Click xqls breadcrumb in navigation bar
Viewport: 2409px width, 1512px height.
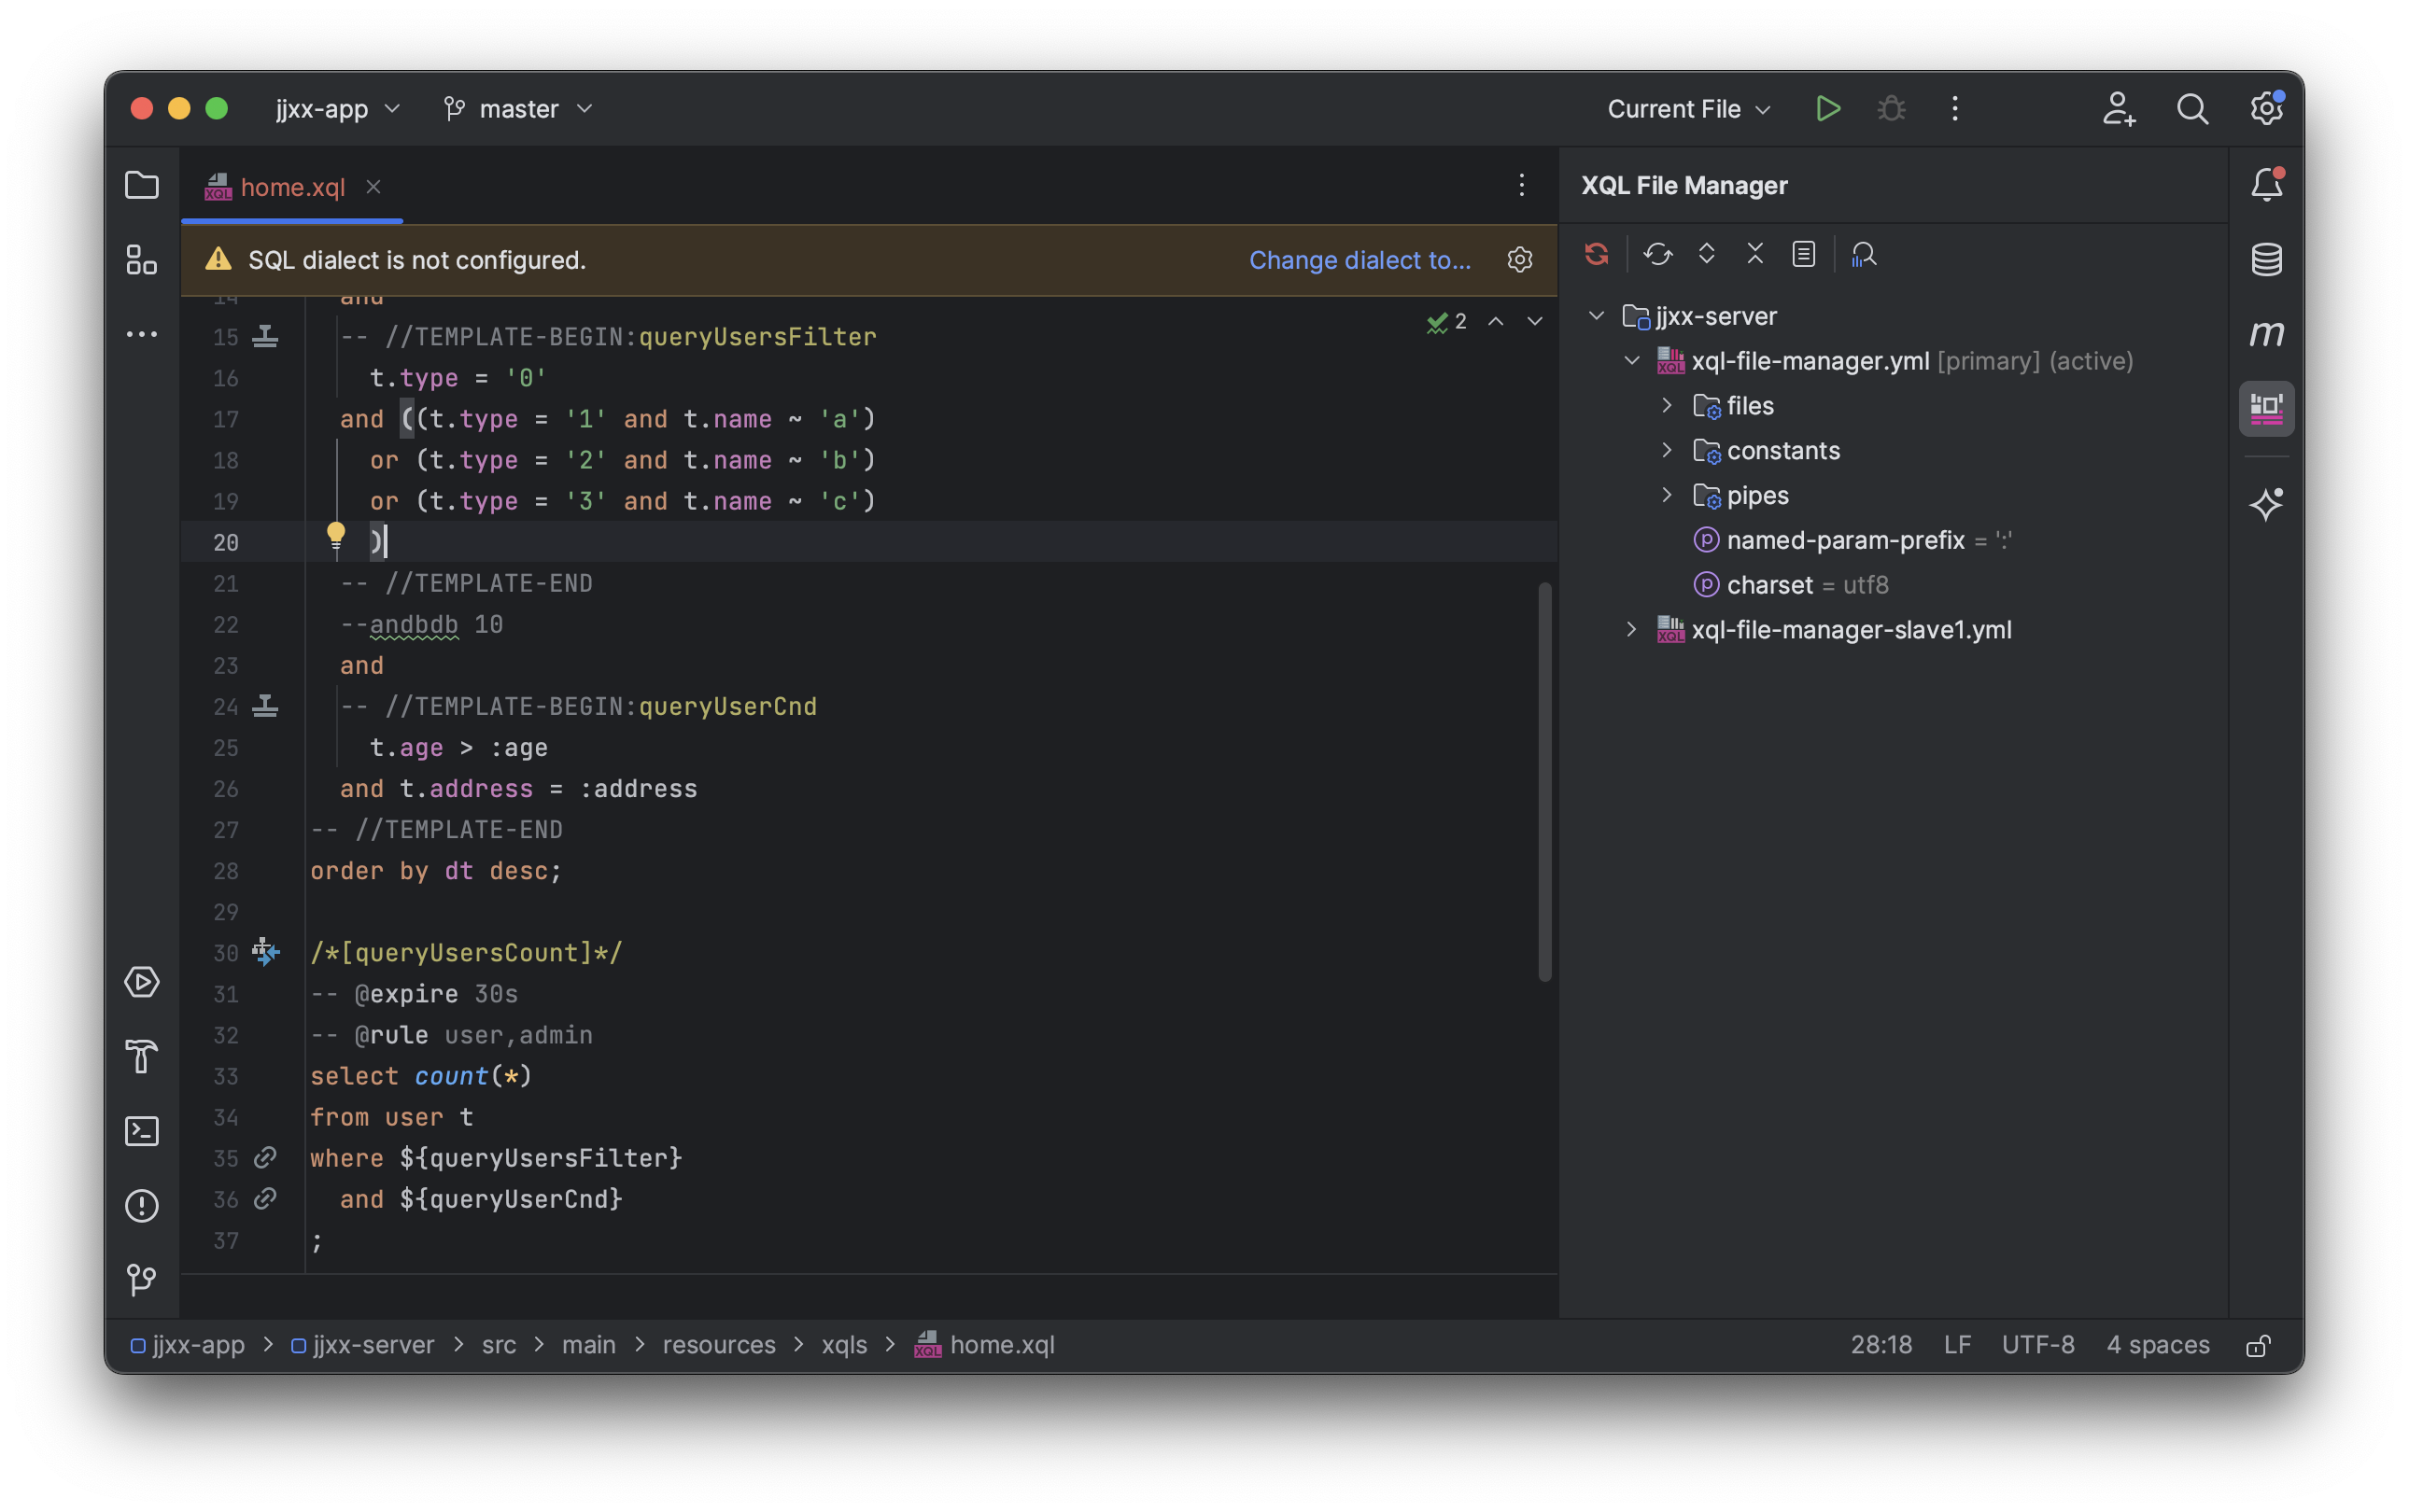coord(844,1346)
